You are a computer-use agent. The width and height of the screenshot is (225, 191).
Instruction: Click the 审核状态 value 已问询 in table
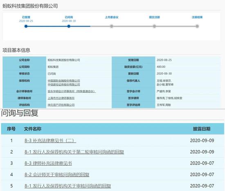[x=52, y=73]
